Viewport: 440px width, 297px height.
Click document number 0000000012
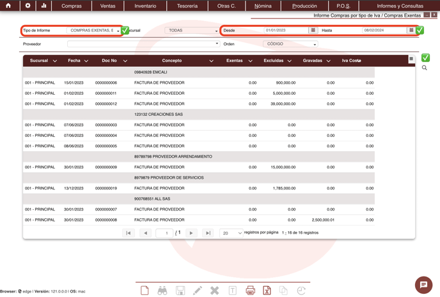tap(106, 104)
